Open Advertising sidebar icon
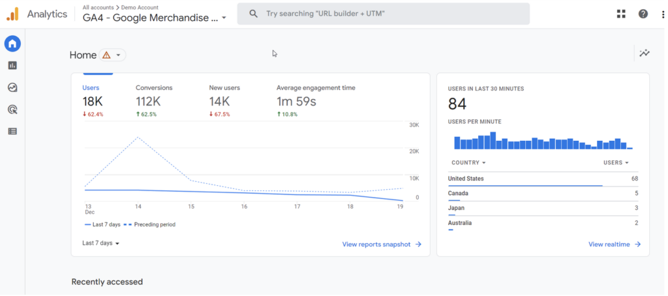 point(12,110)
